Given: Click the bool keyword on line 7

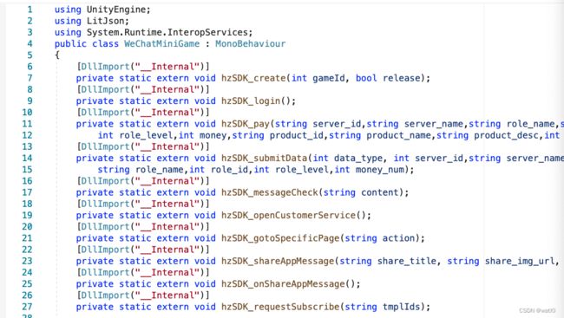Looking at the screenshot, I should (366, 78).
